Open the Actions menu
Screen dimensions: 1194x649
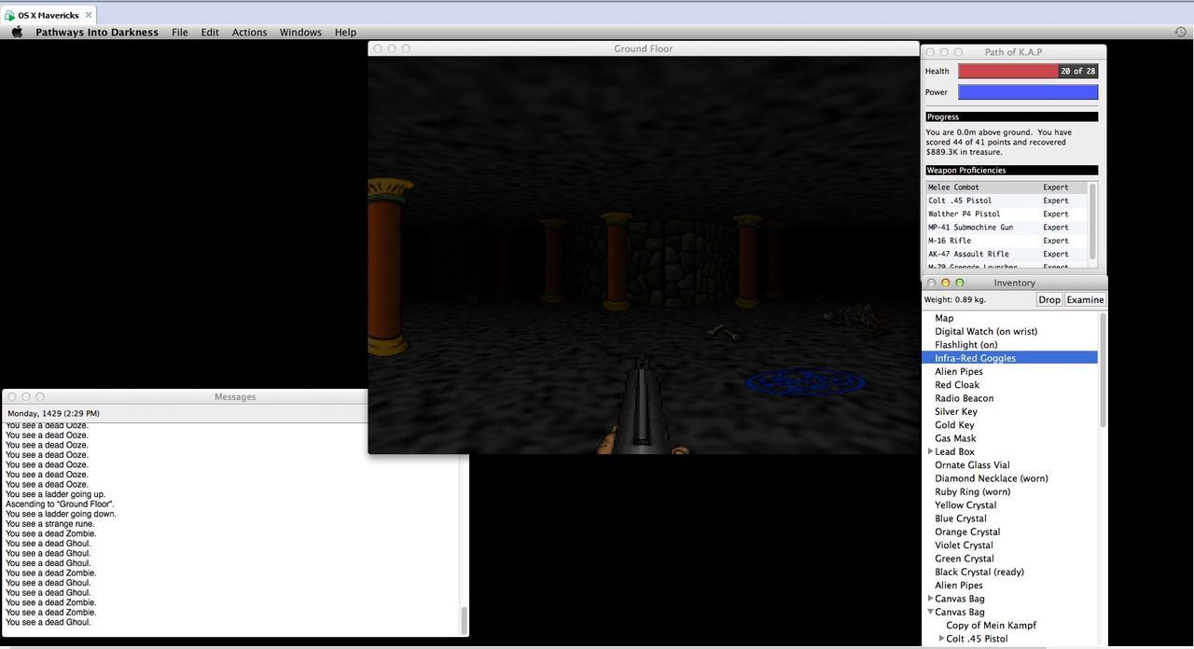click(x=249, y=32)
